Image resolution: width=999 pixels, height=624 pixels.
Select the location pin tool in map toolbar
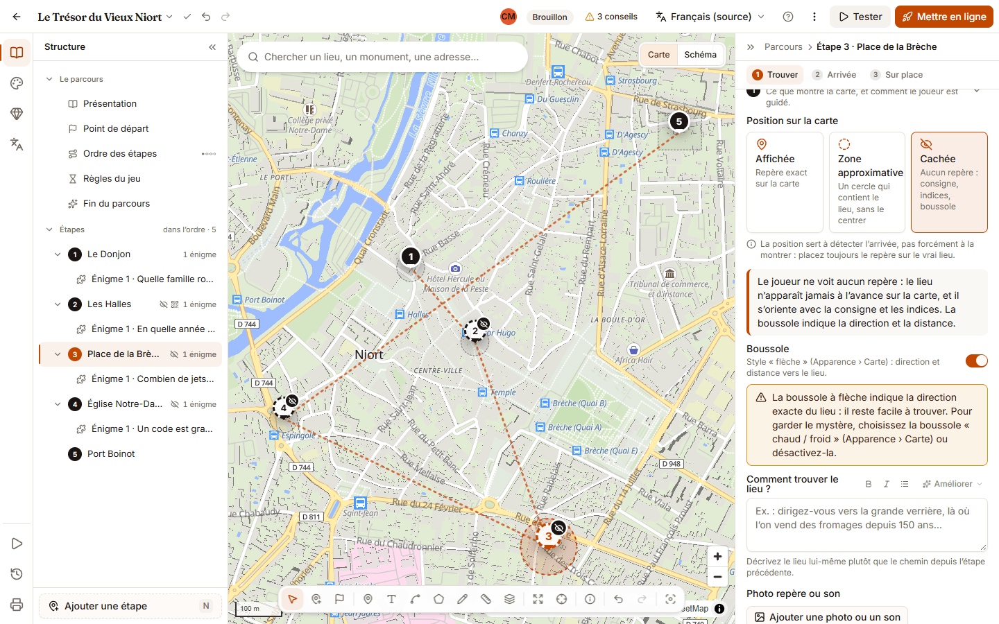pos(368,599)
